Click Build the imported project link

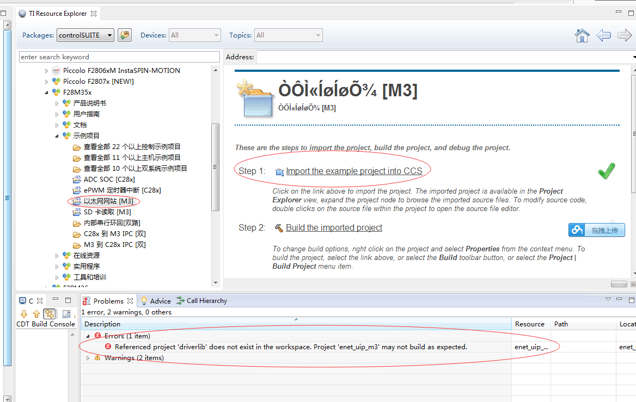(x=334, y=228)
